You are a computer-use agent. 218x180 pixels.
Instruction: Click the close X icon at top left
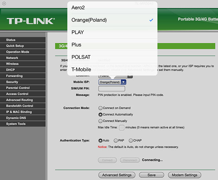[4, 4]
